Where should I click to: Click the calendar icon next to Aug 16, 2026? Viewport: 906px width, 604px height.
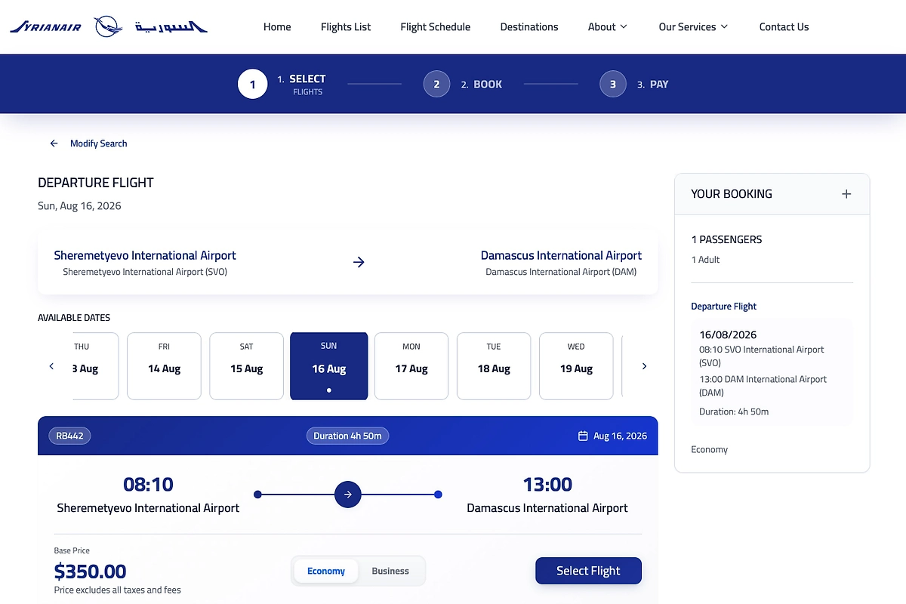click(583, 436)
